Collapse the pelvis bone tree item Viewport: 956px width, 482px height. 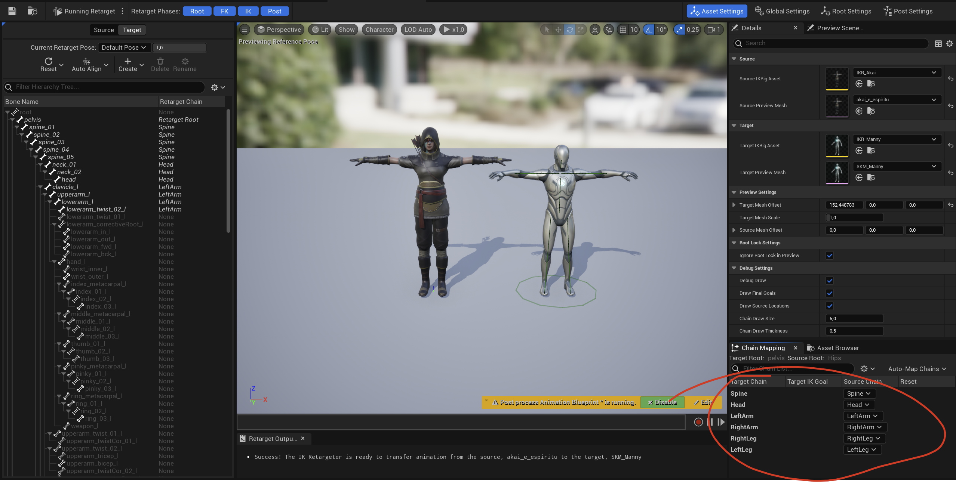[12, 120]
